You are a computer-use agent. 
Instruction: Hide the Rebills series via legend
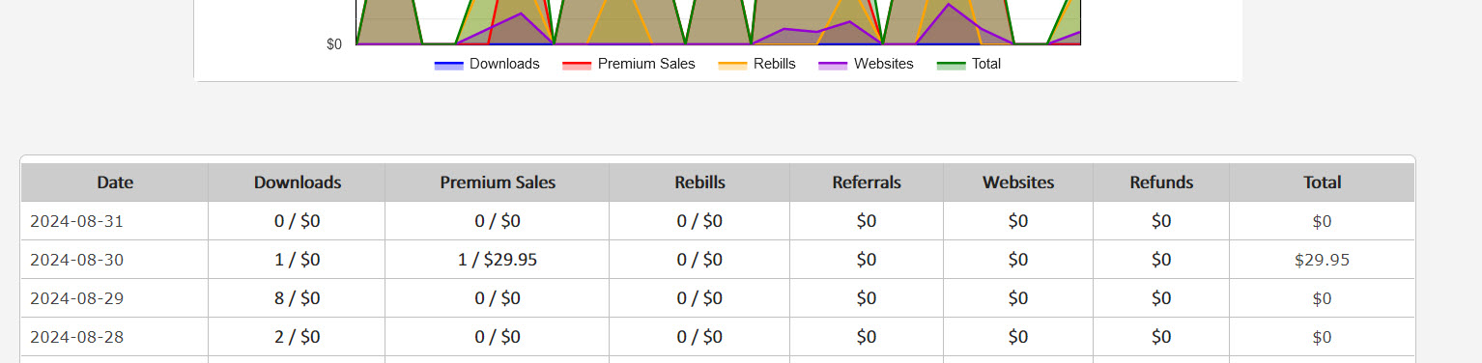[756, 64]
